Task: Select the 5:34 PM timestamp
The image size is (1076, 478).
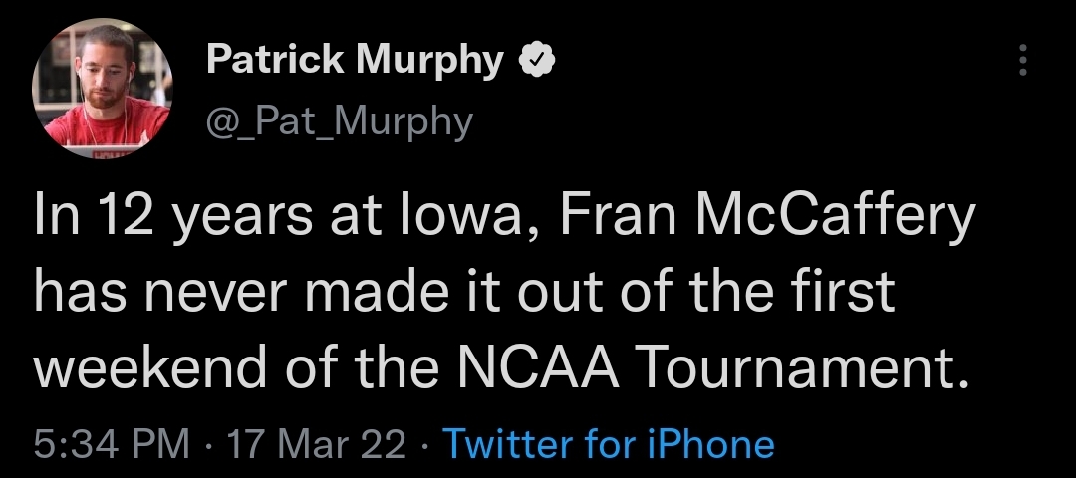Action: coord(112,444)
